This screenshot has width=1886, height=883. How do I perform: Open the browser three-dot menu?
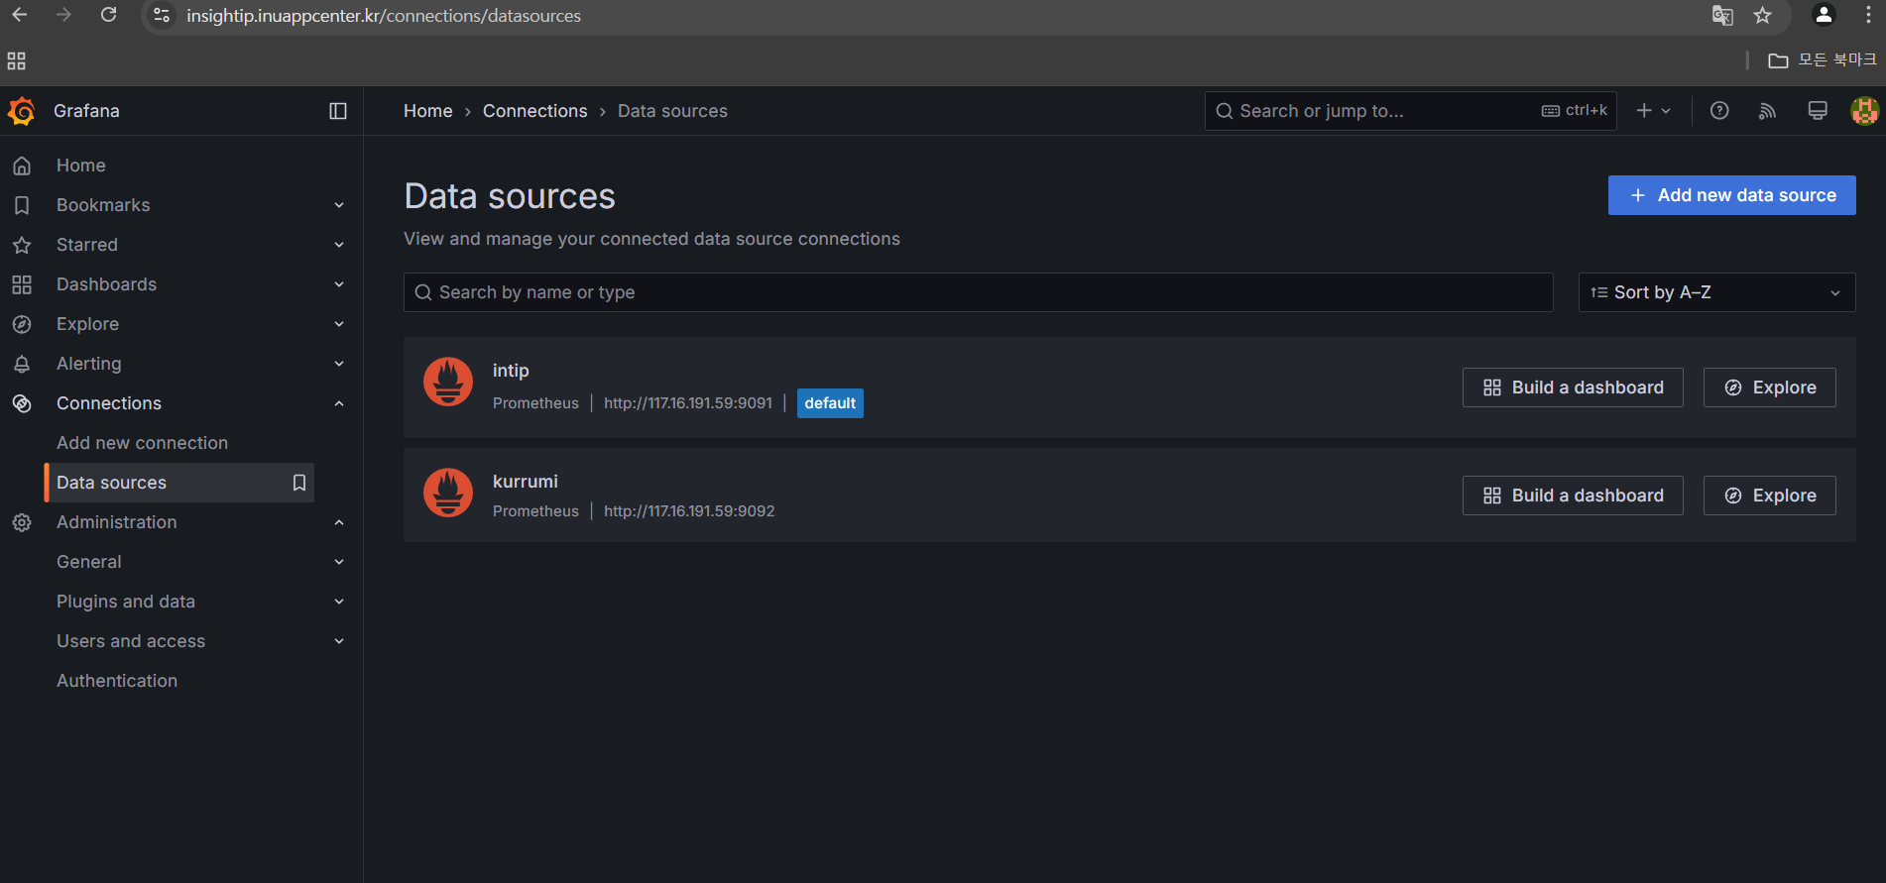click(1868, 15)
